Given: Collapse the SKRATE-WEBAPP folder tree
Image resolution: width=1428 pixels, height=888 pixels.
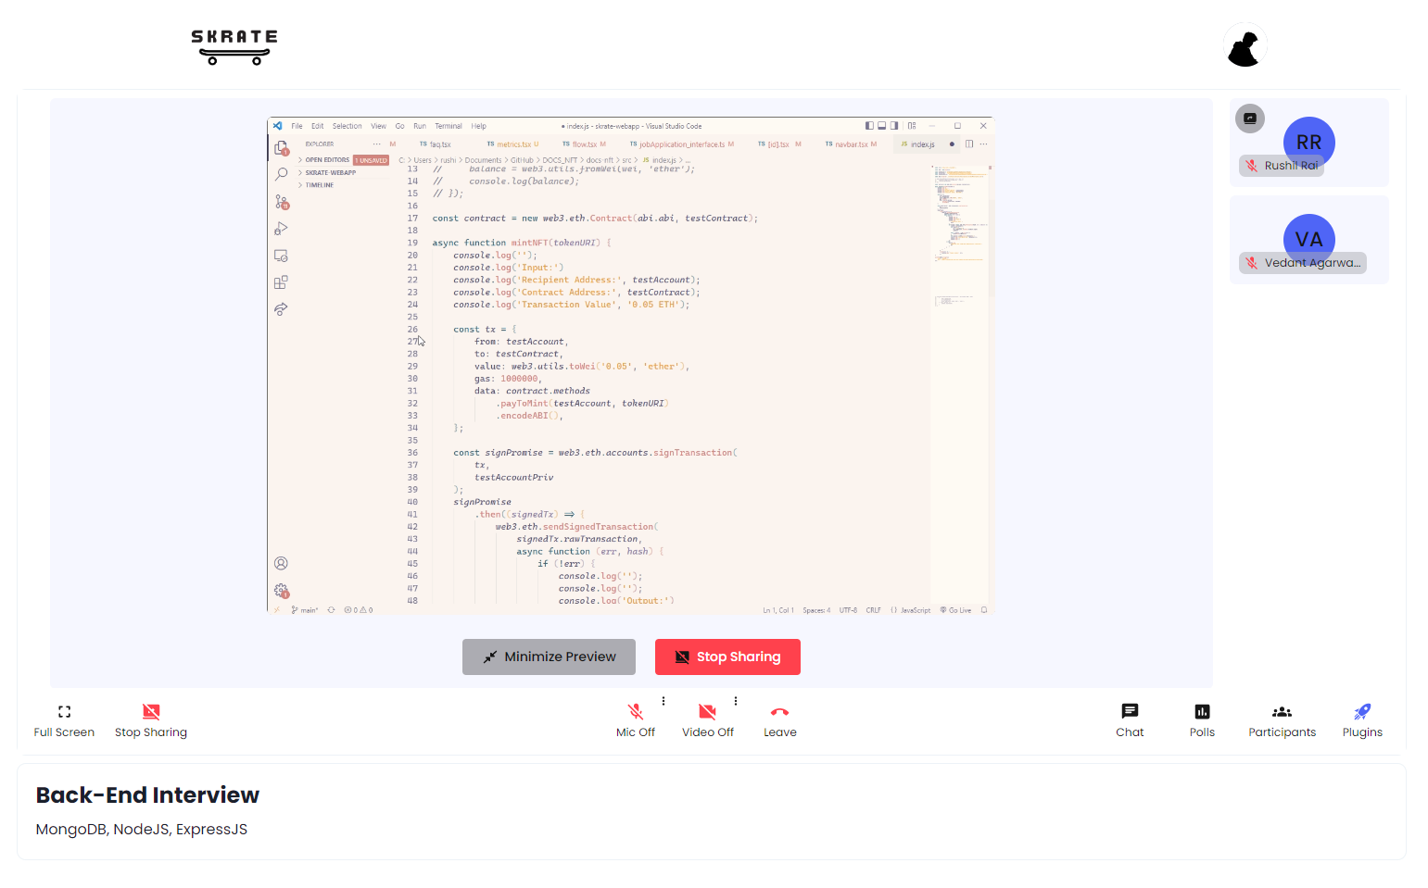Looking at the screenshot, I should click(x=329, y=171).
